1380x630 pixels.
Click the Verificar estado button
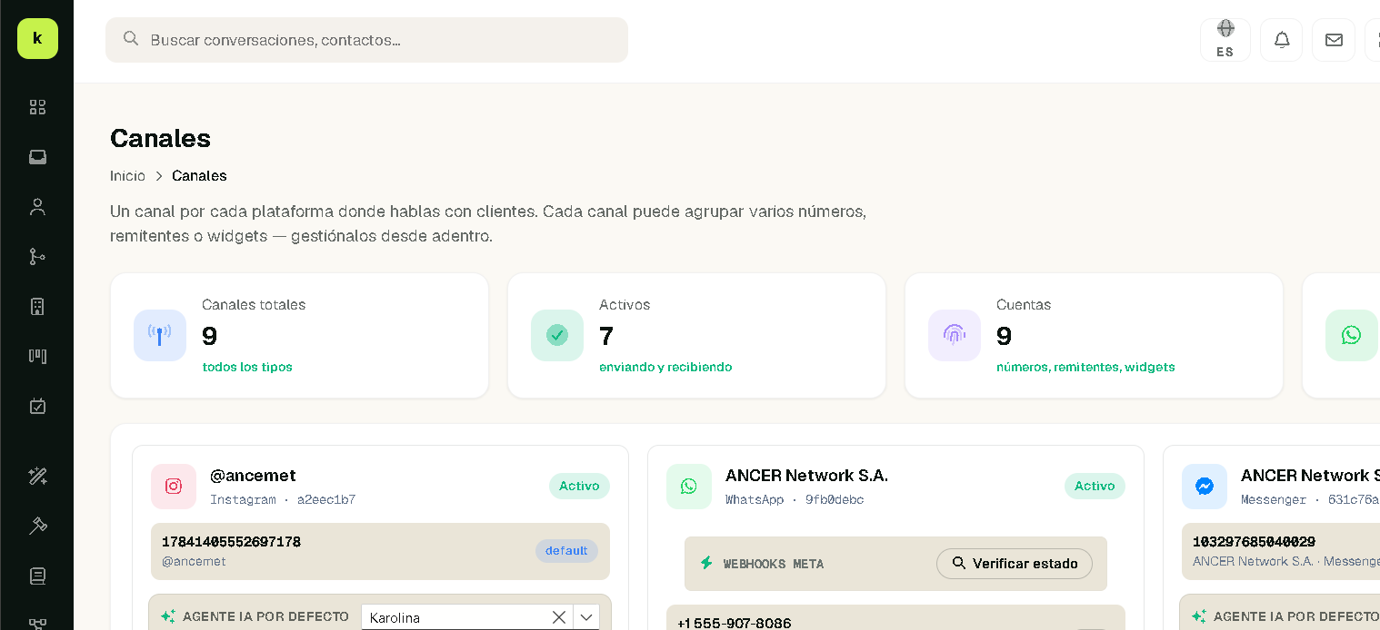coord(1015,564)
